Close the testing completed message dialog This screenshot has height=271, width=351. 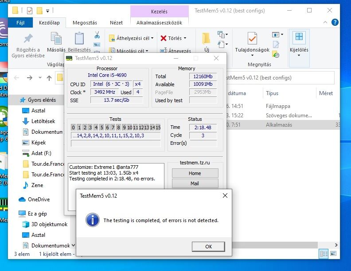coord(225,195)
